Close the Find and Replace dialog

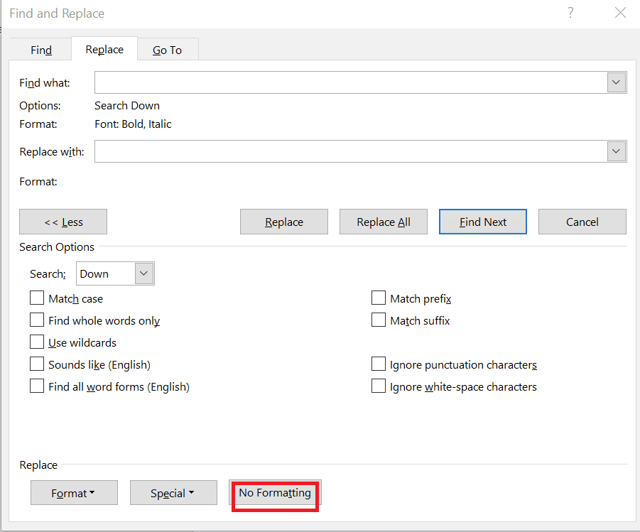(620, 13)
